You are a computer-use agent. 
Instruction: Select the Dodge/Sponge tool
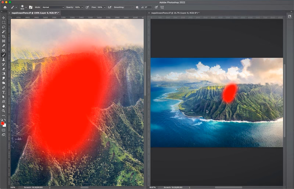pyautogui.click(x=3, y=83)
